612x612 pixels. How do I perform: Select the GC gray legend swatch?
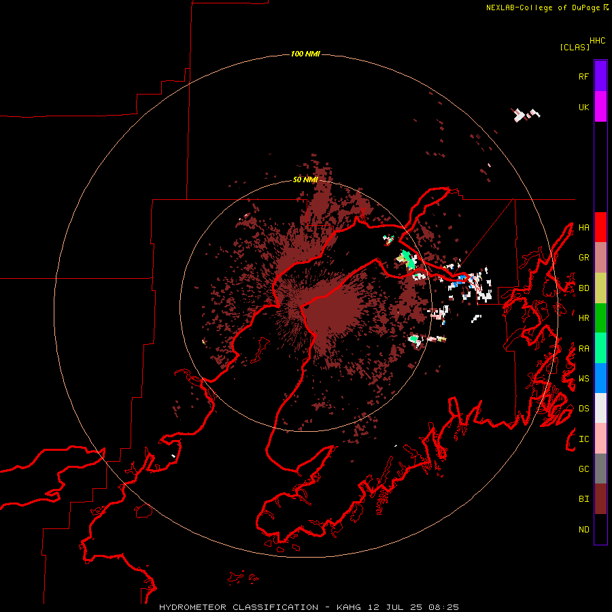600,469
